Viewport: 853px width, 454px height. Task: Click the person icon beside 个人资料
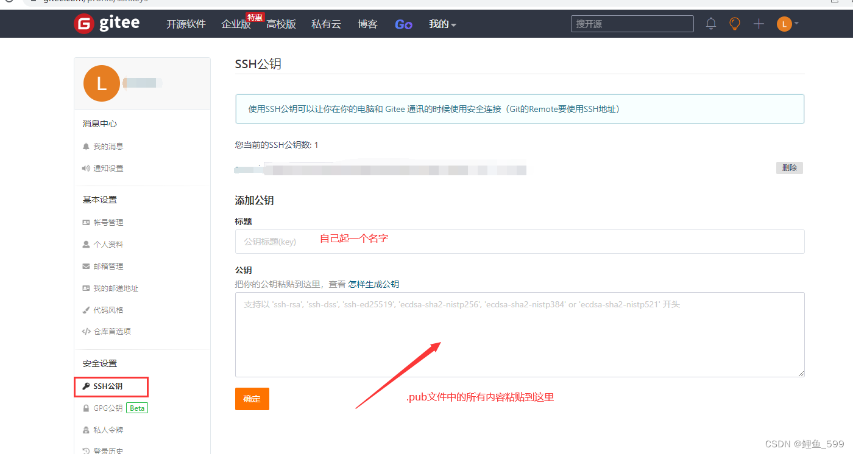point(86,245)
